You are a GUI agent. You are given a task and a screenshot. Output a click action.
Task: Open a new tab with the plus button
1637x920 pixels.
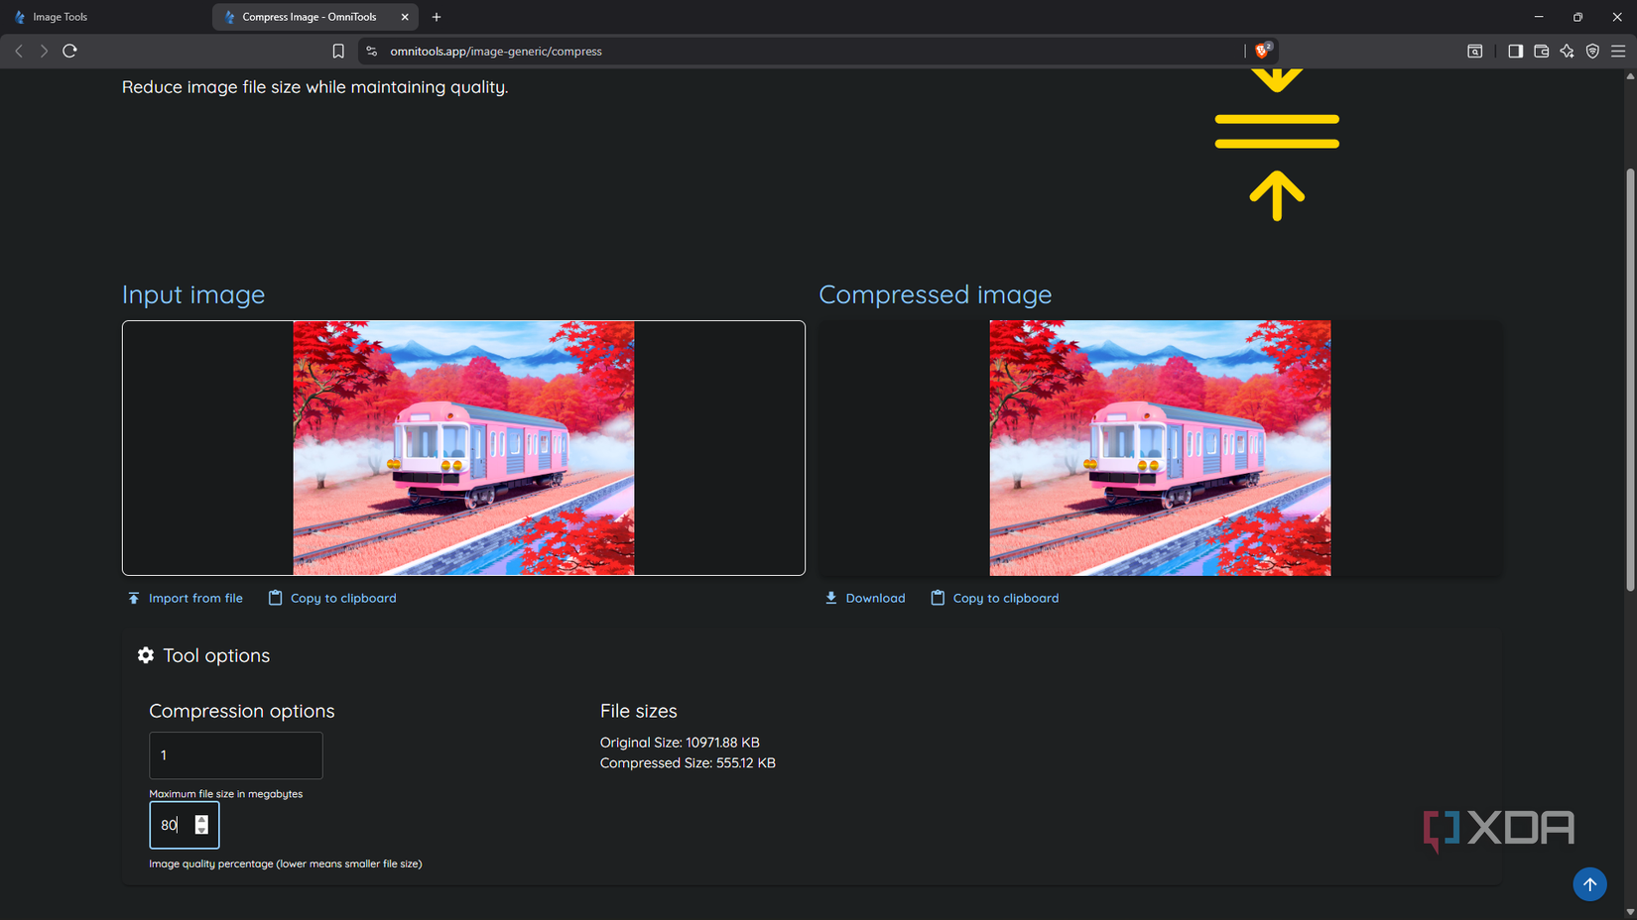(x=437, y=16)
